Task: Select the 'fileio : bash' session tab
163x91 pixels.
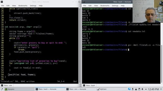Action: tap(89, 85)
